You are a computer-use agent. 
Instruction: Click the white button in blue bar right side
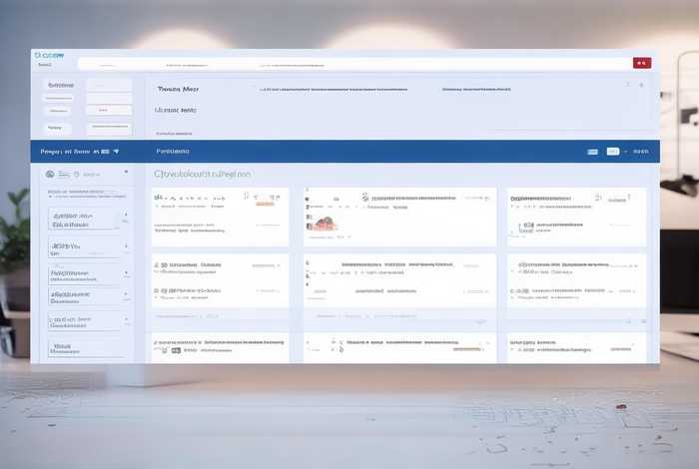(x=613, y=152)
